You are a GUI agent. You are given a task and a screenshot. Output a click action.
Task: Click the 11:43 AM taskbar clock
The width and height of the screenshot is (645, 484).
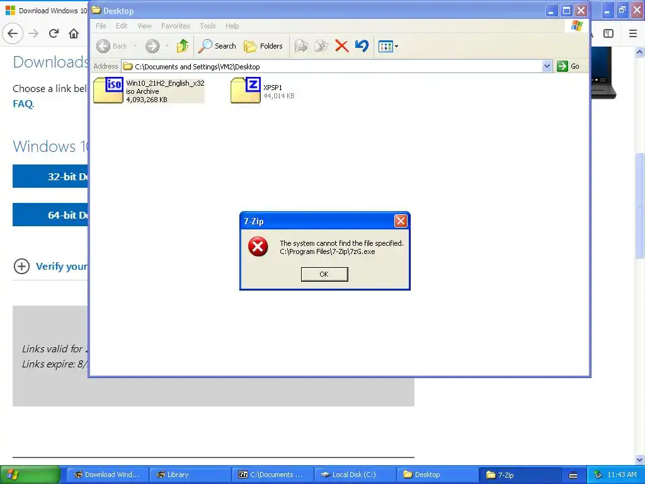click(x=622, y=475)
